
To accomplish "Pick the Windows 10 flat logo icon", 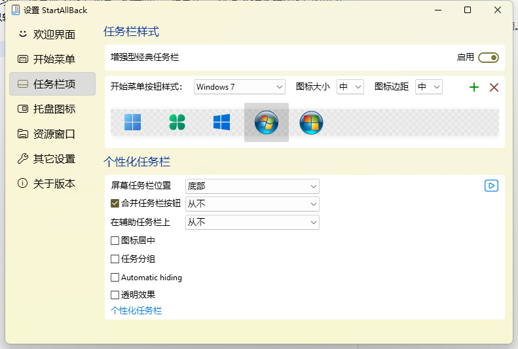I will tap(222, 122).
